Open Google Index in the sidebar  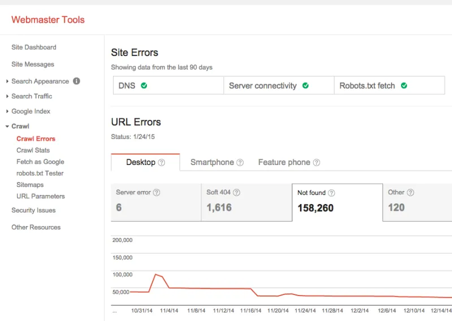(31, 111)
